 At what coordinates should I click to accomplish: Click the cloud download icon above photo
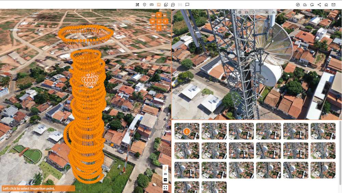coord(274,12)
